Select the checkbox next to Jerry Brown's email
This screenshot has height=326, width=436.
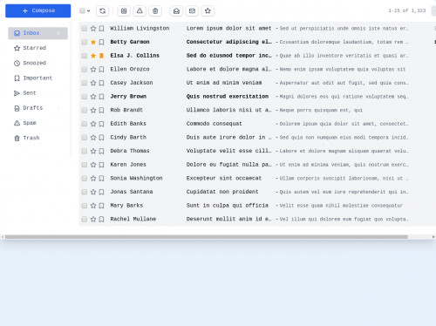pyautogui.click(x=85, y=97)
